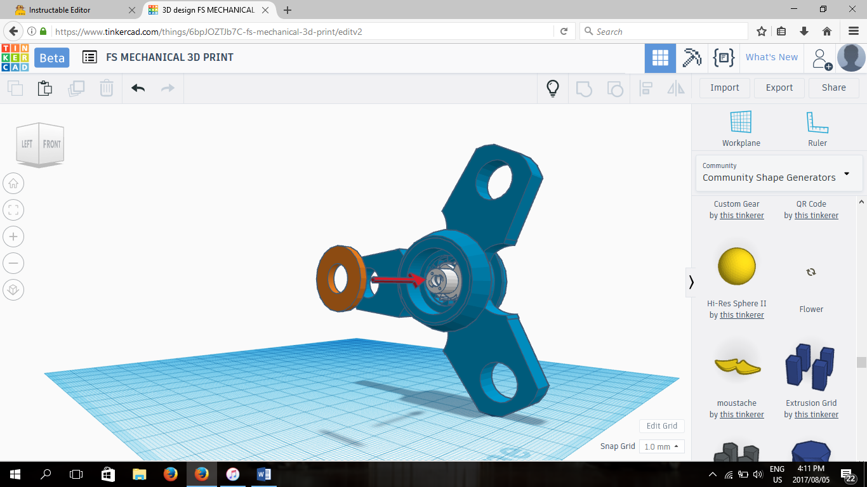Image resolution: width=867 pixels, height=487 pixels.
Task: Click the Import button
Action: click(725, 88)
